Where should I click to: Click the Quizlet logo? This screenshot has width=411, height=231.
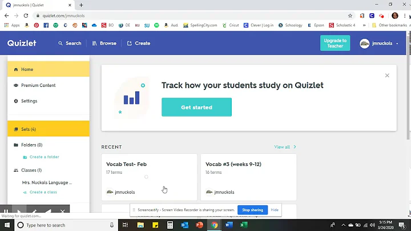[22, 43]
